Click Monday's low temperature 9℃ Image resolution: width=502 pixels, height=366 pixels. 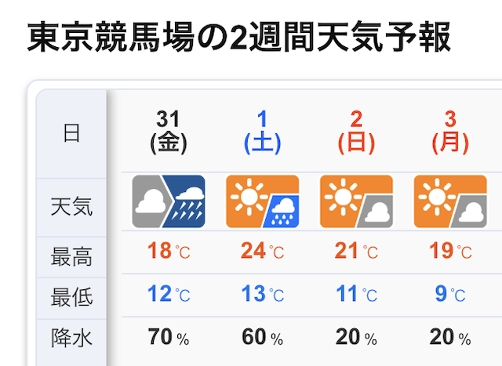(x=449, y=295)
